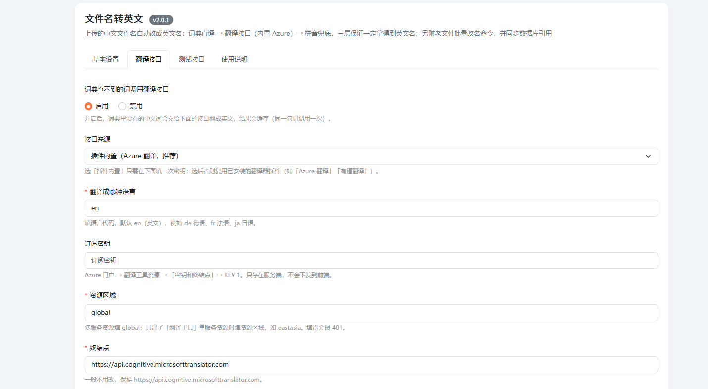Click the 翻译成哪种语言 field label

coord(112,192)
